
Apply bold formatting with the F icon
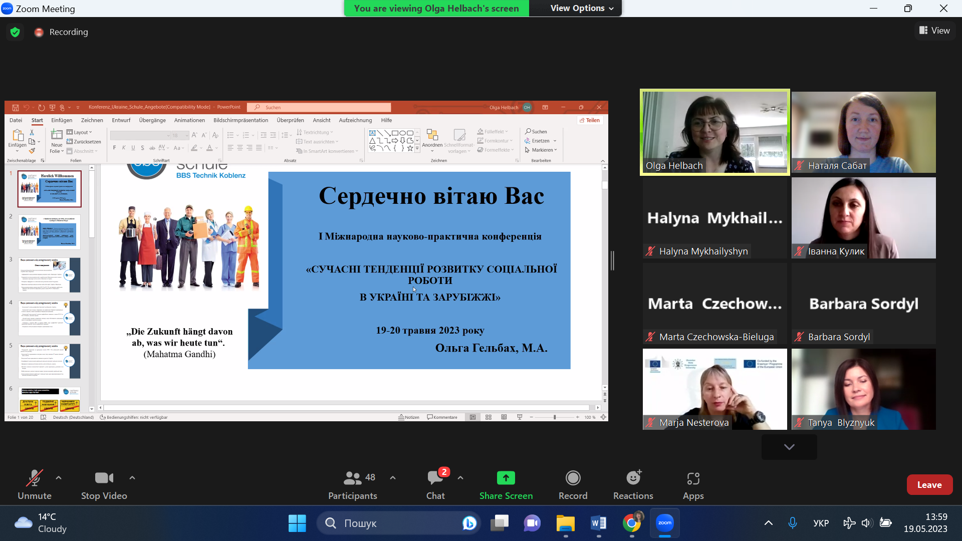pos(114,148)
